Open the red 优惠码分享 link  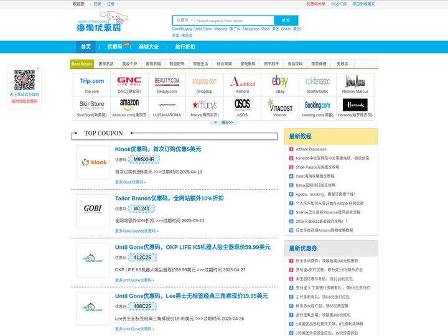coord(316,4)
